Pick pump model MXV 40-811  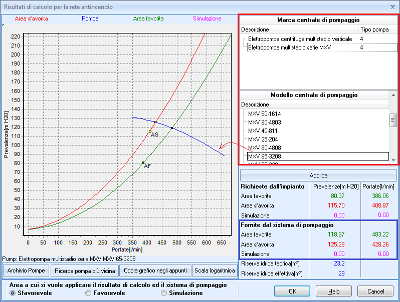tap(263, 131)
